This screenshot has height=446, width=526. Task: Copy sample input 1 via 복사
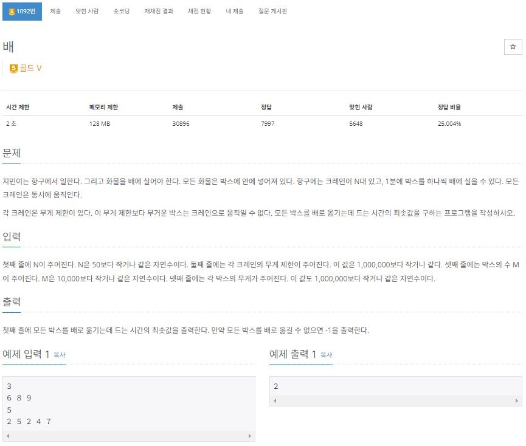tap(60, 355)
